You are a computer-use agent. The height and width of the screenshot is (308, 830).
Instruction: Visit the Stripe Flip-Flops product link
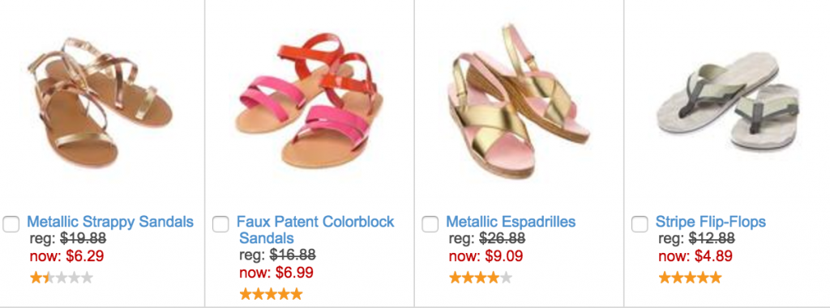pyautogui.click(x=711, y=222)
